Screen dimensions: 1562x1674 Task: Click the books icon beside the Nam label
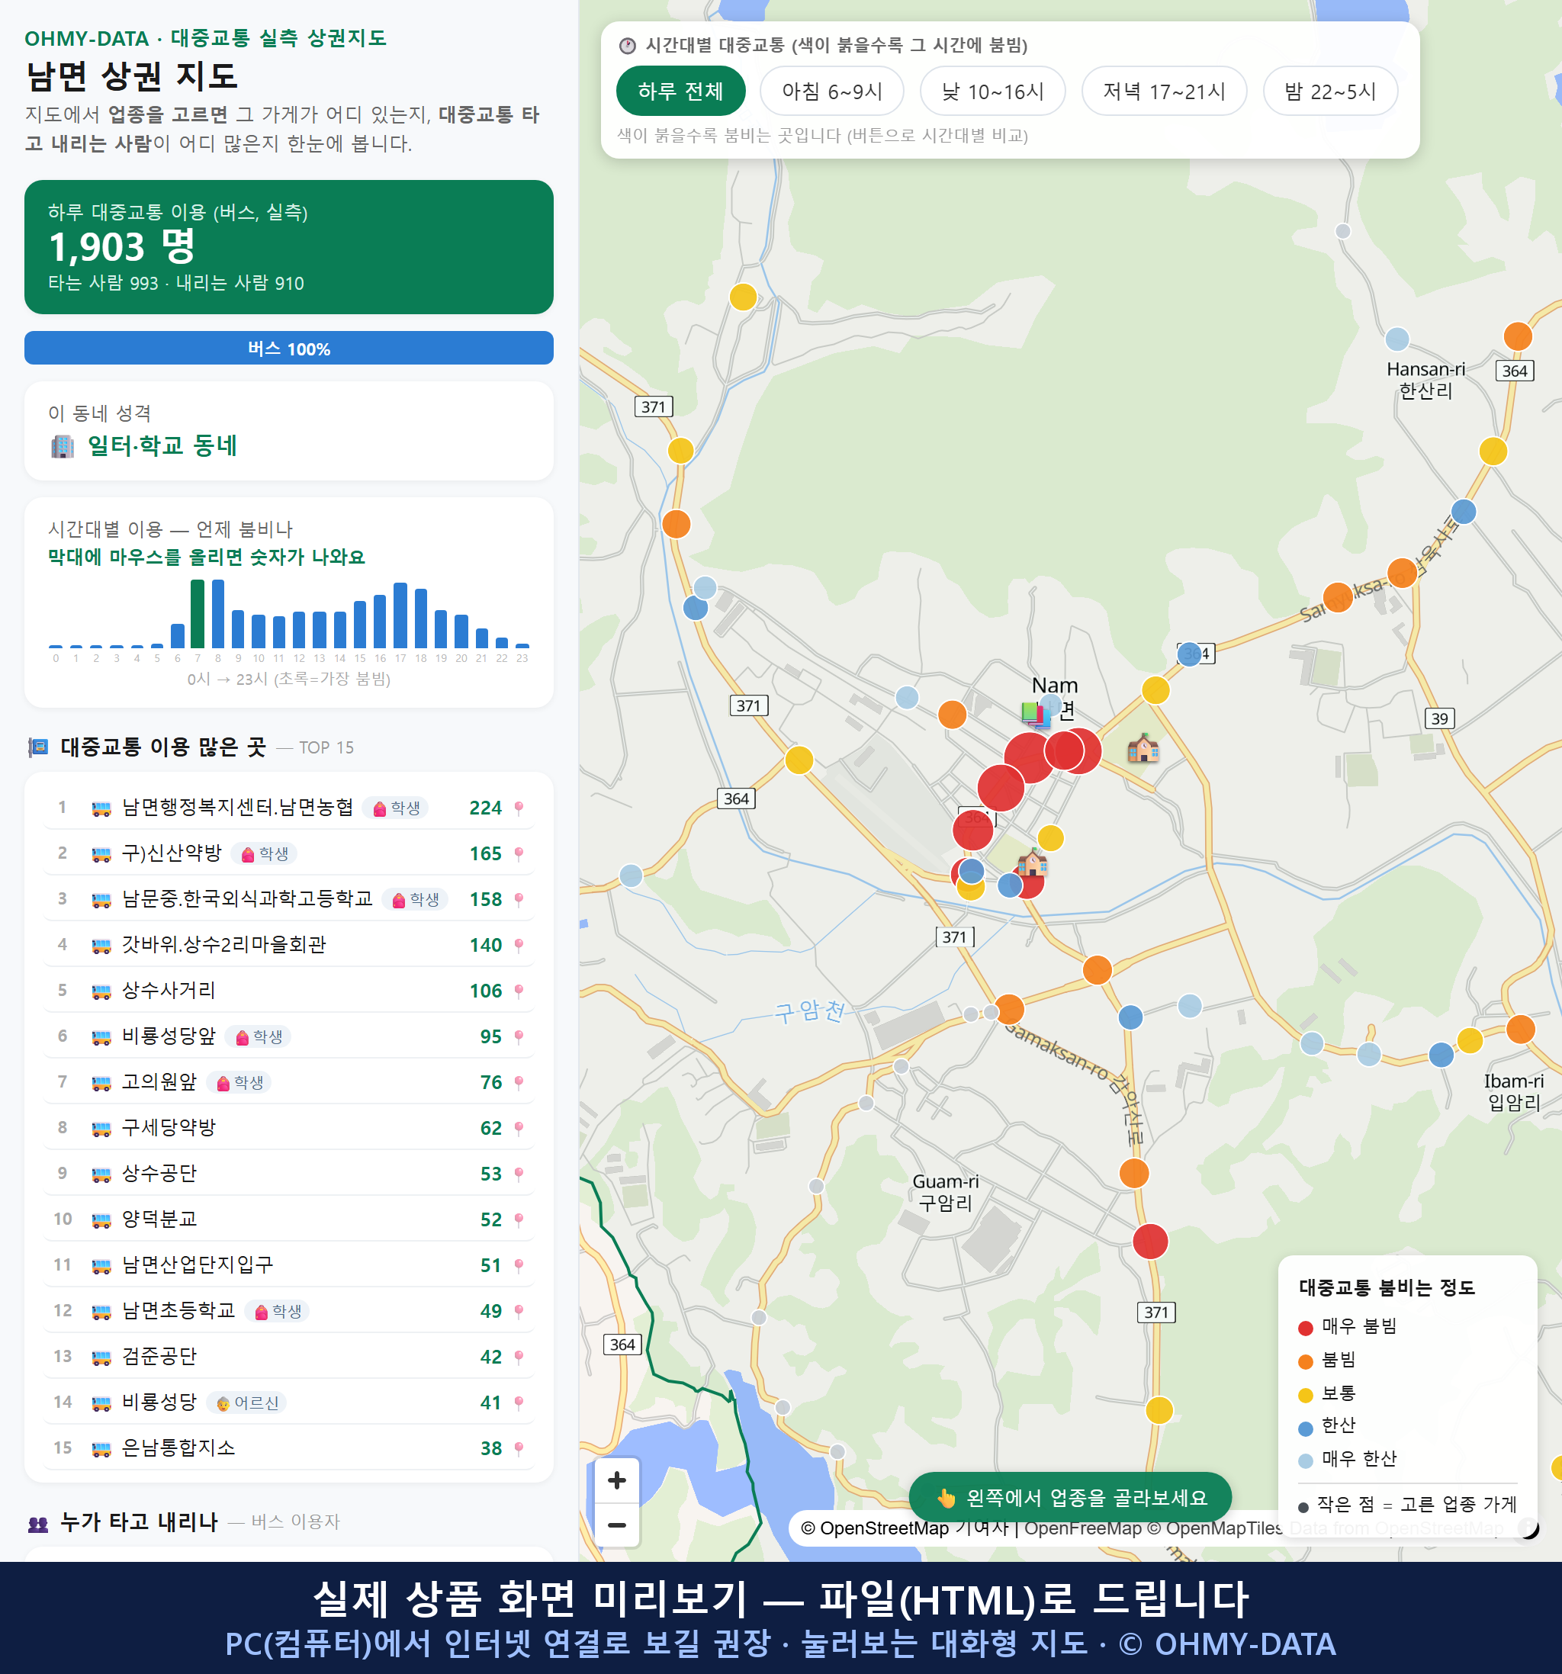click(x=1035, y=715)
